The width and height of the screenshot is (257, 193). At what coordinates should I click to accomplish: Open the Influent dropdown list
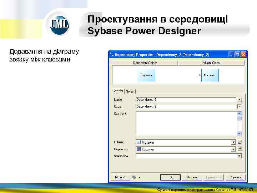click(x=233, y=142)
